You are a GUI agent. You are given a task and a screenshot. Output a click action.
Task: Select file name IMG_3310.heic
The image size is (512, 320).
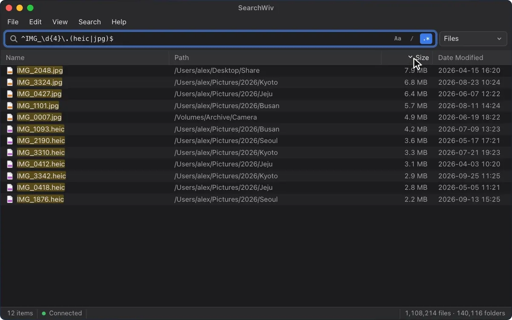41,152
